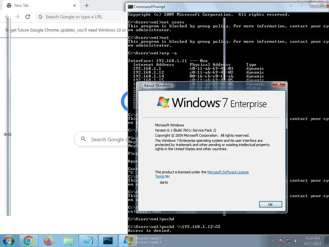329x247 pixels.
Task: Focus the Chrome address bar
Action: click(81, 17)
